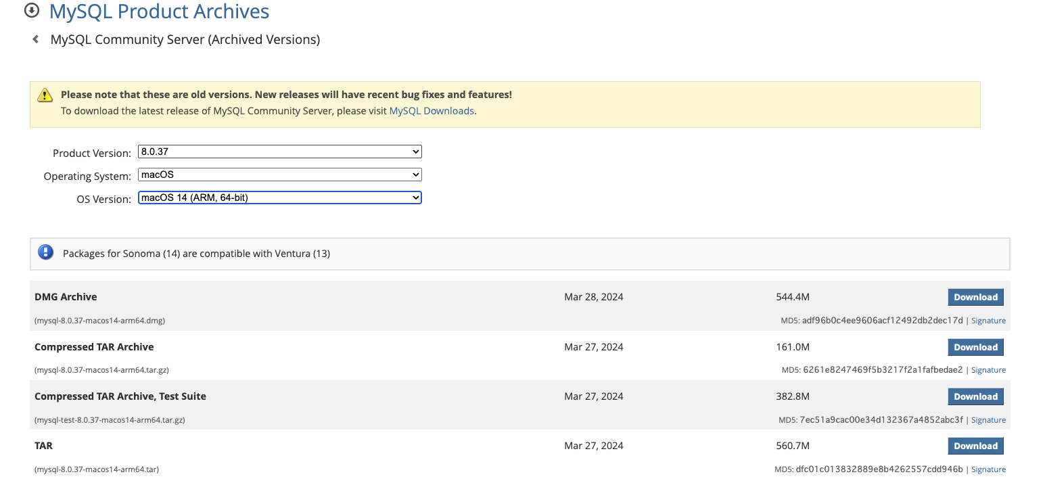Click the back arrow beside MySQL Community Server
The width and height of the screenshot is (1045, 485).
click(x=36, y=39)
